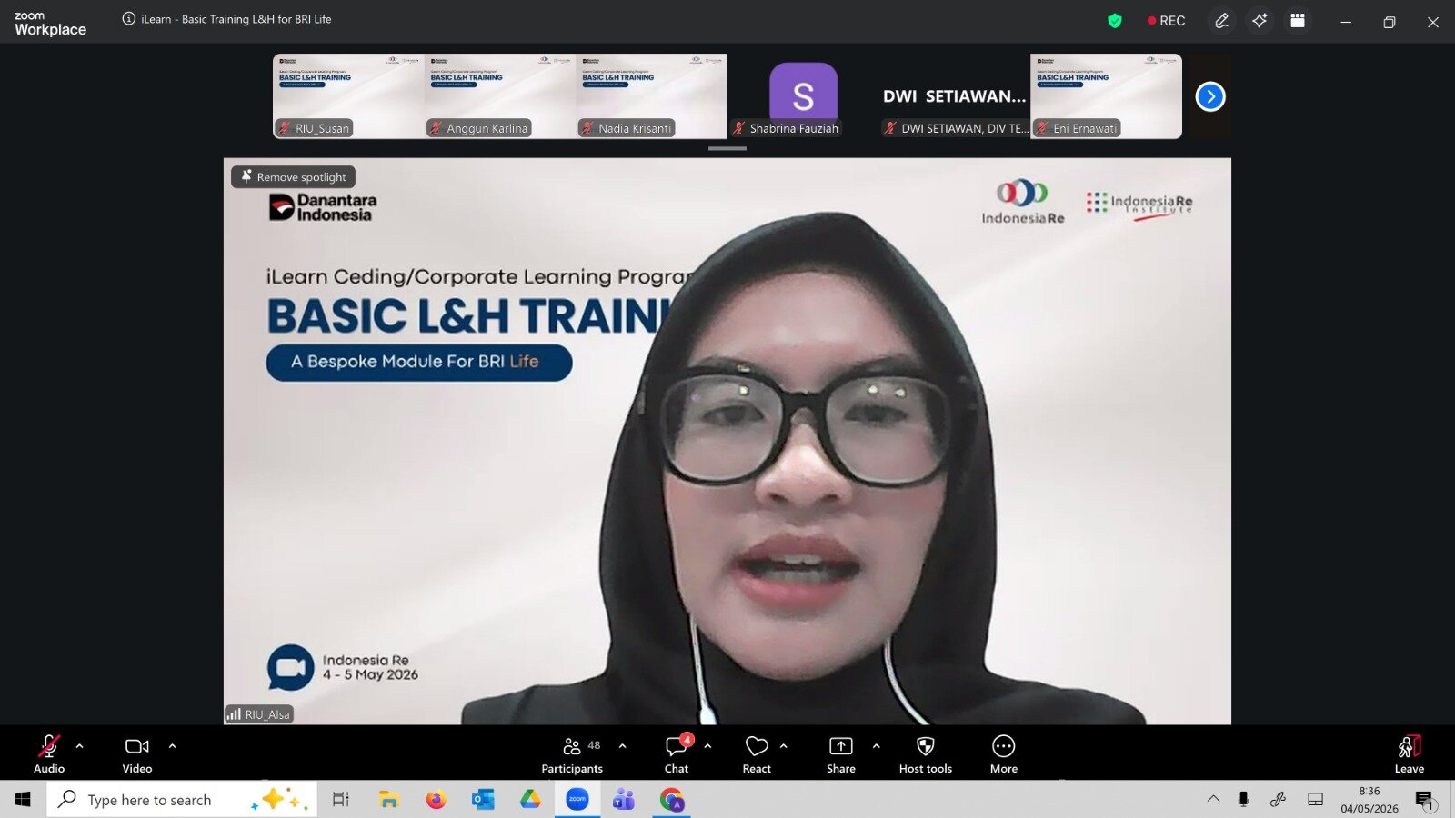The image size is (1455, 818).
Task: Open Outlook from the taskbar
Action: (x=483, y=799)
